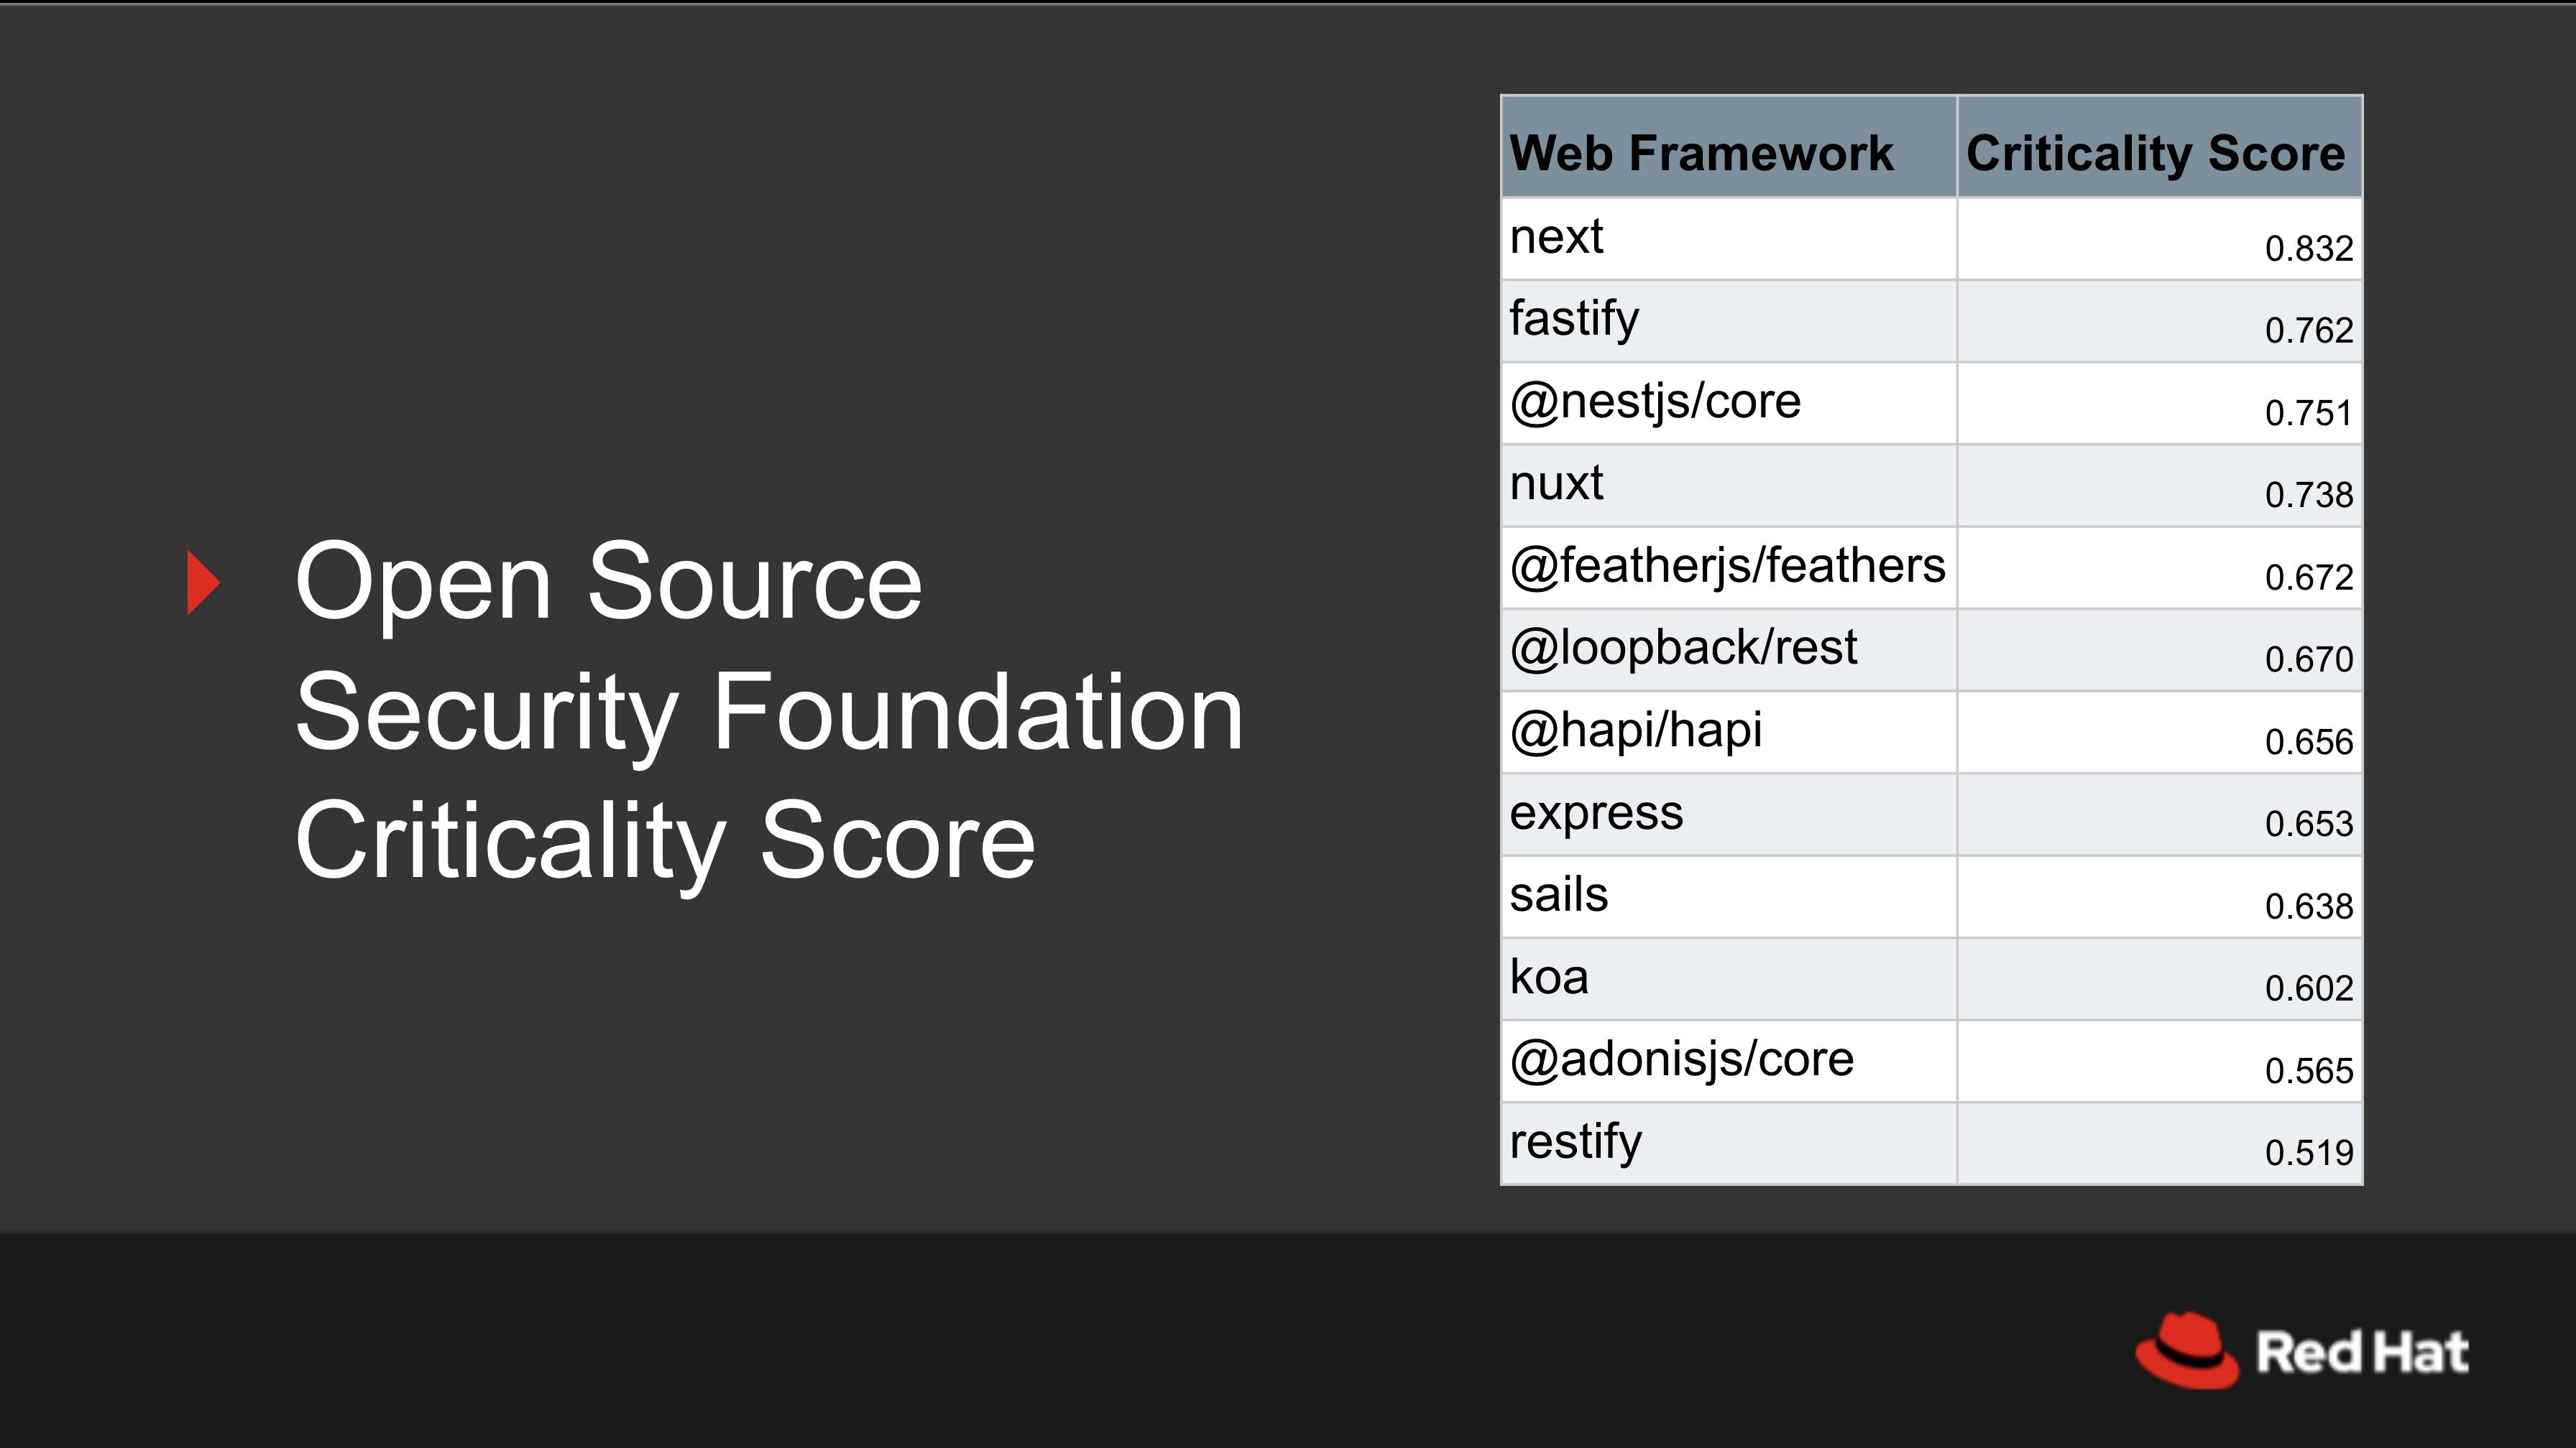Select the restify row label
The height and width of the screenshot is (1448, 2576).
[x=1575, y=1142]
